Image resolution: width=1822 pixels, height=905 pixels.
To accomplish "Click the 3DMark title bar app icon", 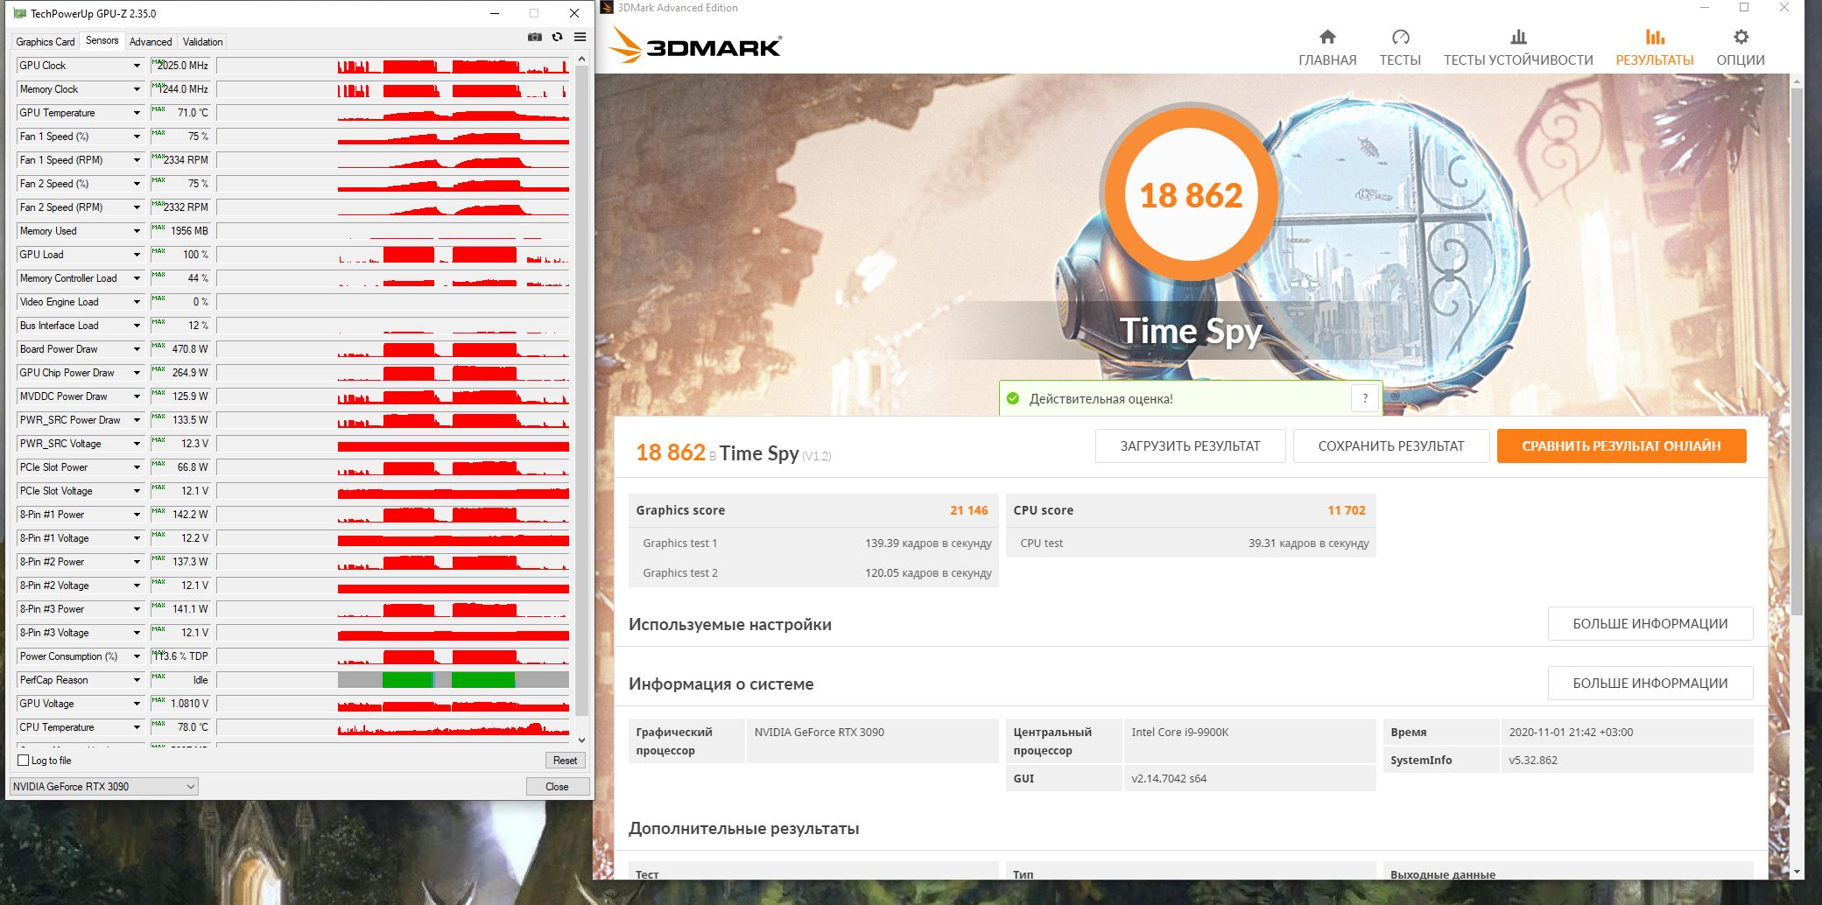I will point(607,8).
